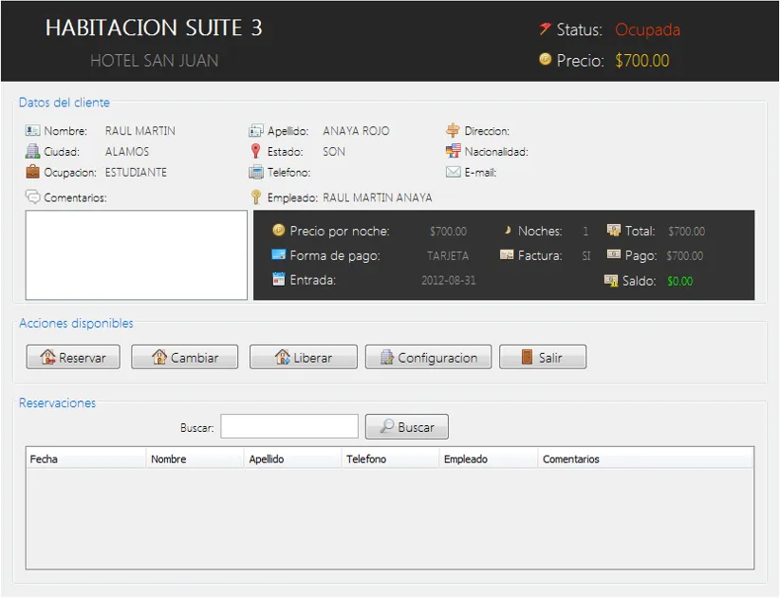Sort by the Nombre column header
Image resolution: width=780 pixels, height=598 pixels.
[x=195, y=458]
